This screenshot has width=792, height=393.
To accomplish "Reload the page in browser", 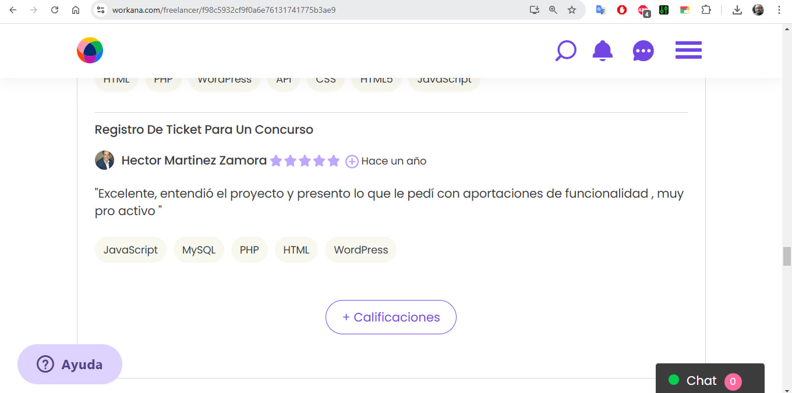I will click(x=55, y=10).
